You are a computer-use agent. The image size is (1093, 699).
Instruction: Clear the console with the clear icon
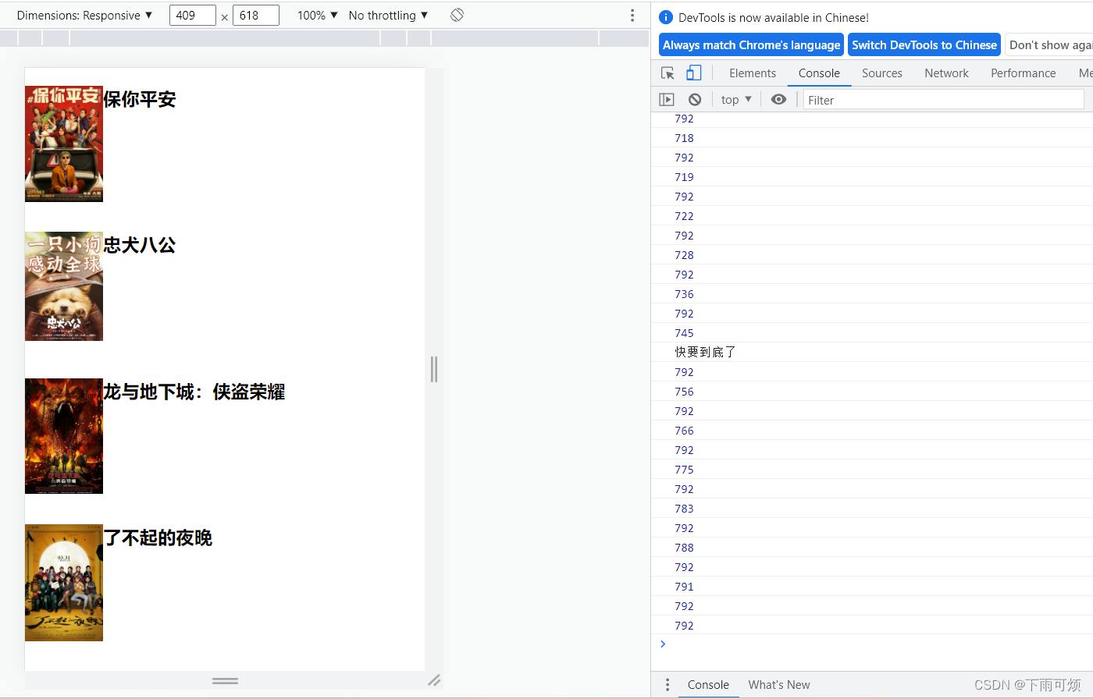coord(695,100)
